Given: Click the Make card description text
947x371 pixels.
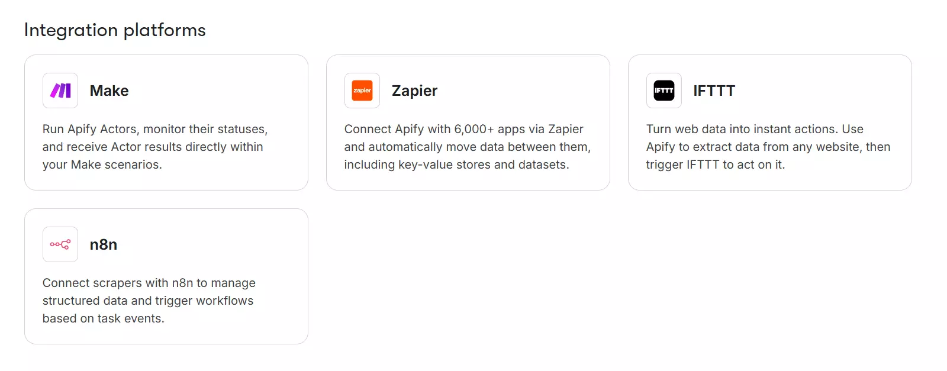Looking at the screenshot, I should [155, 147].
